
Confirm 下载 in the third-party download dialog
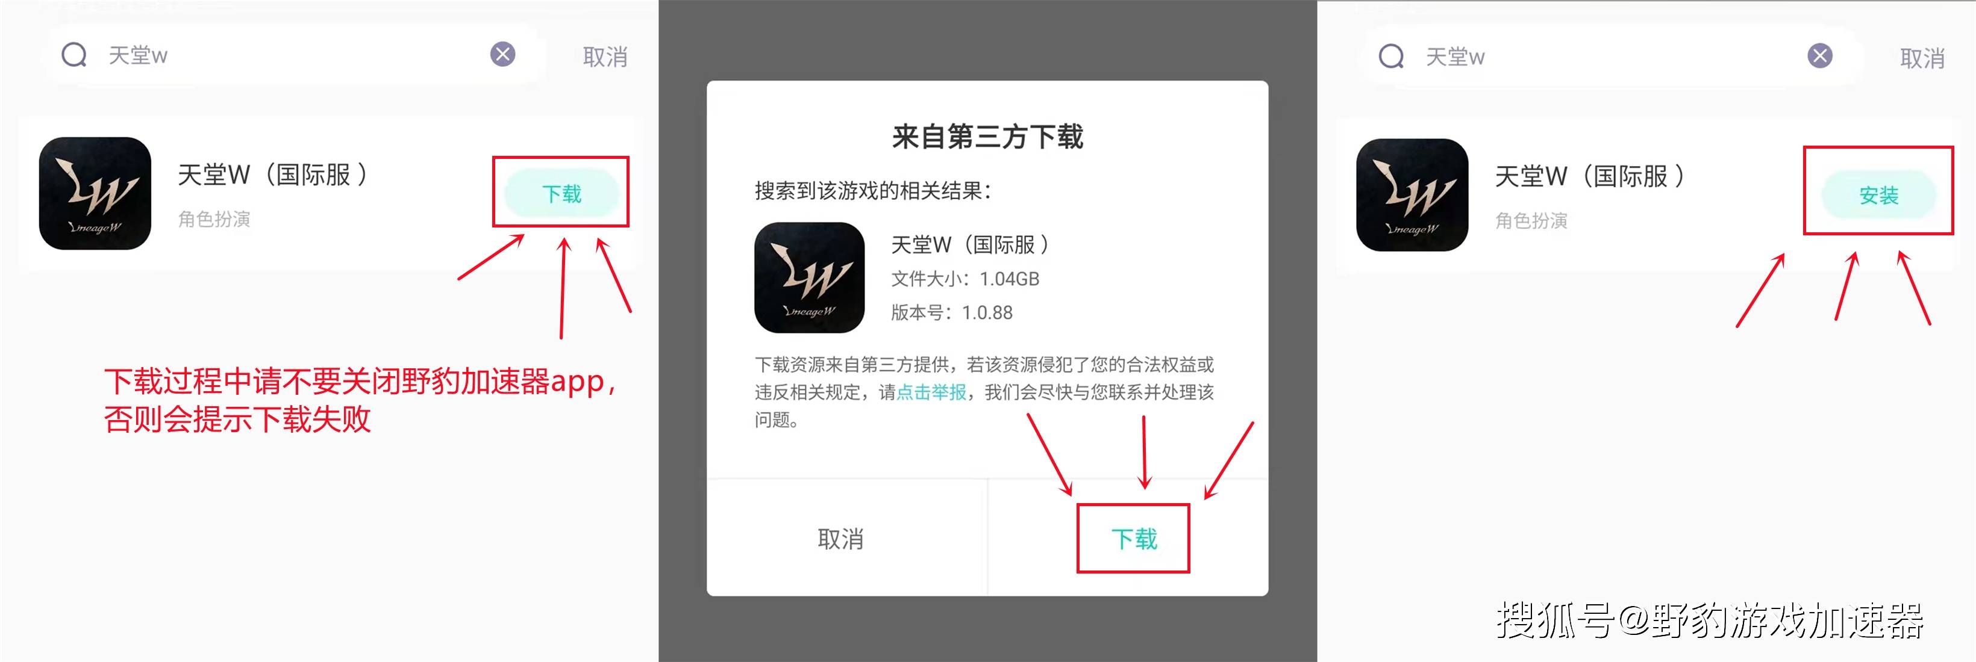pos(1134,539)
